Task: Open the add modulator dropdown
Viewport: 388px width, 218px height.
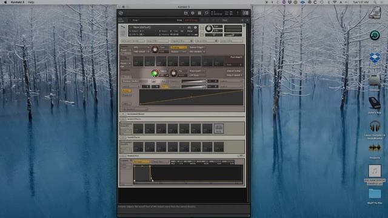Action: coord(135,109)
